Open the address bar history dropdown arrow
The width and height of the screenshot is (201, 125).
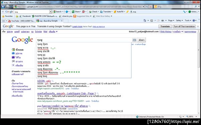143,7
